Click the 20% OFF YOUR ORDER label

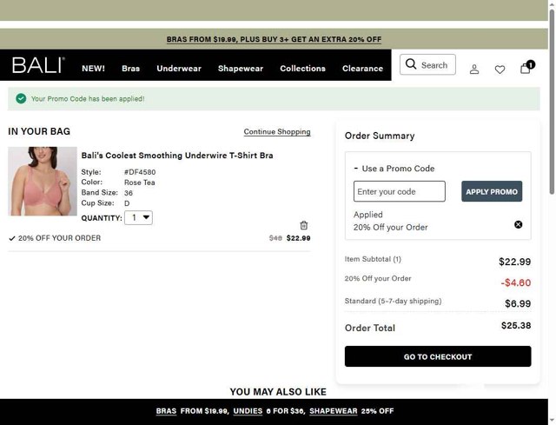point(60,238)
